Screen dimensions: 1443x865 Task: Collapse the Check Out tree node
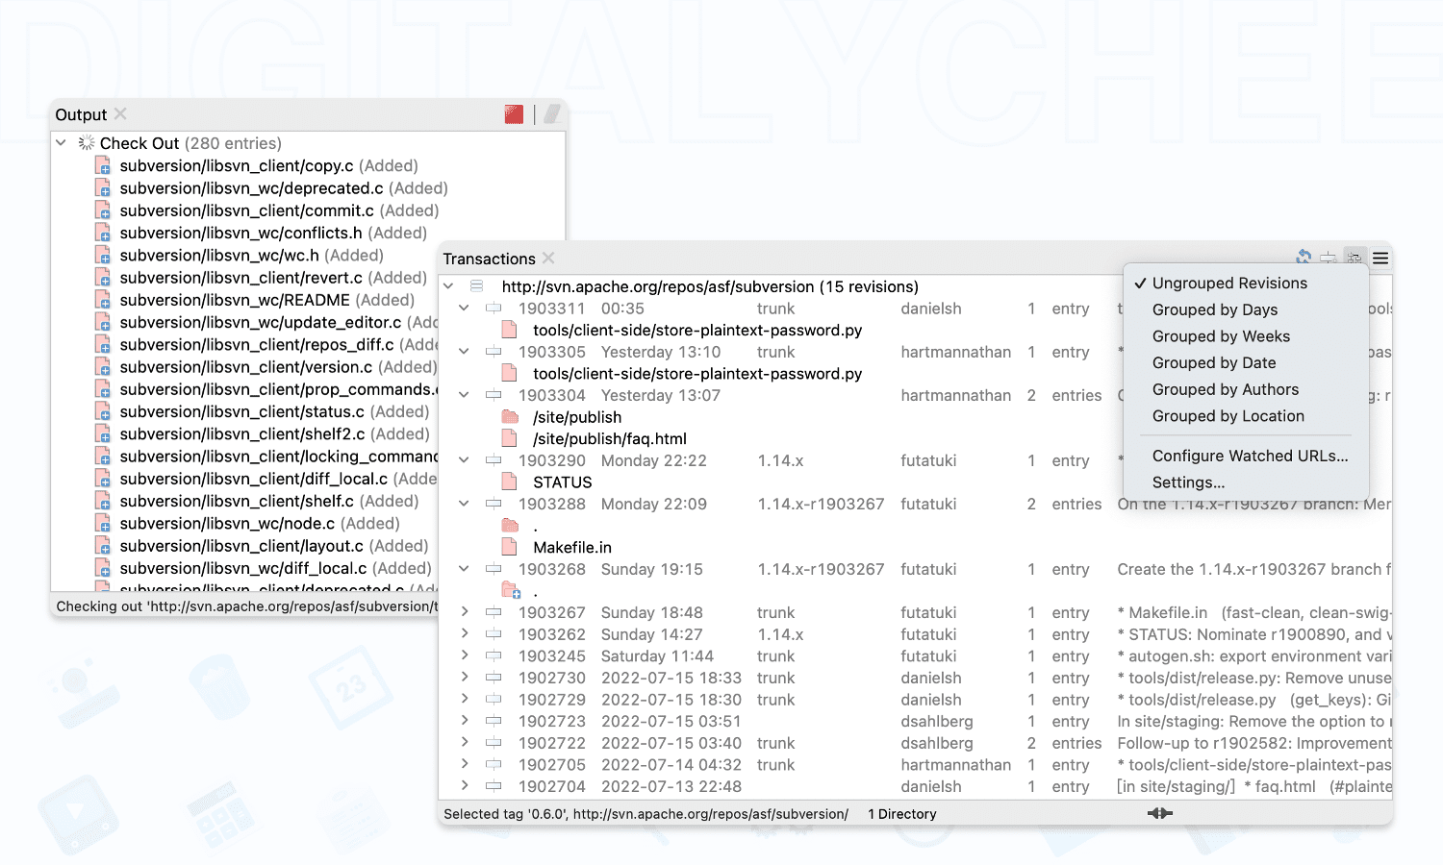[x=62, y=143]
